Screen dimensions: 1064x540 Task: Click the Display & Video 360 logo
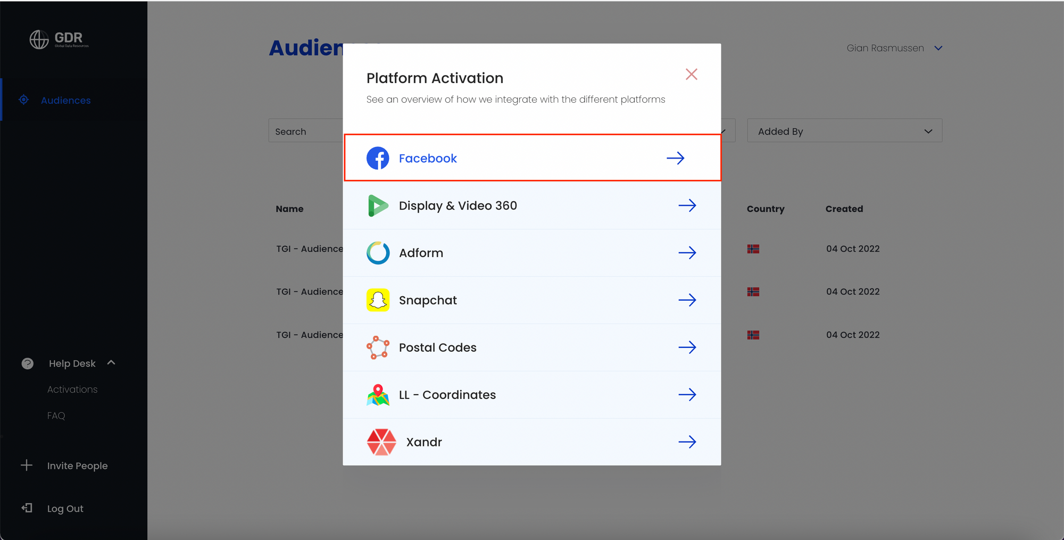[378, 205]
